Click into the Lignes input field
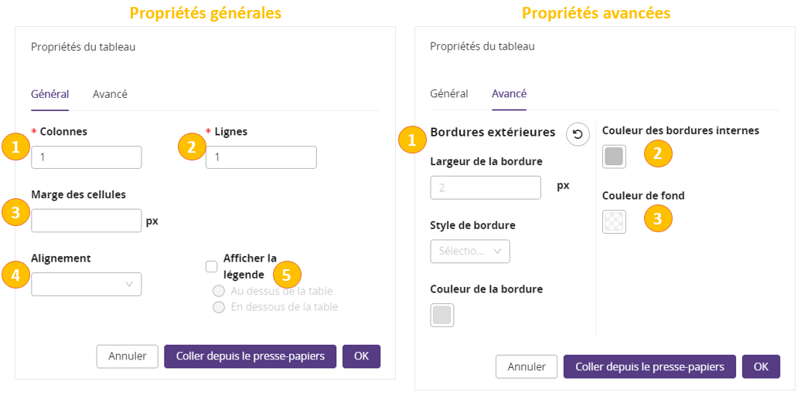The width and height of the screenshot is (801, 395). tap(261, 157)
